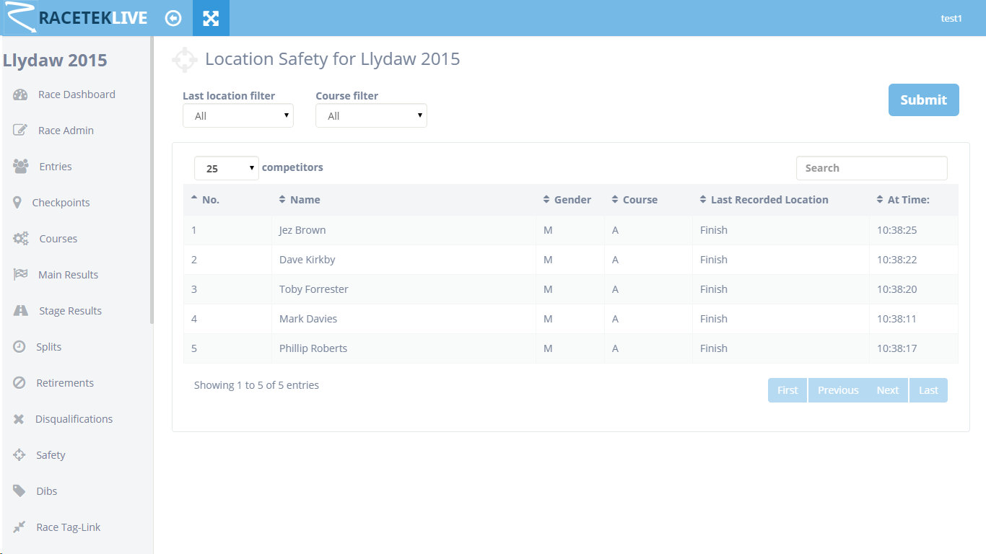Click the Submit button
The height and width of the screenshot is (554, 986).
[x=924, y=100]
